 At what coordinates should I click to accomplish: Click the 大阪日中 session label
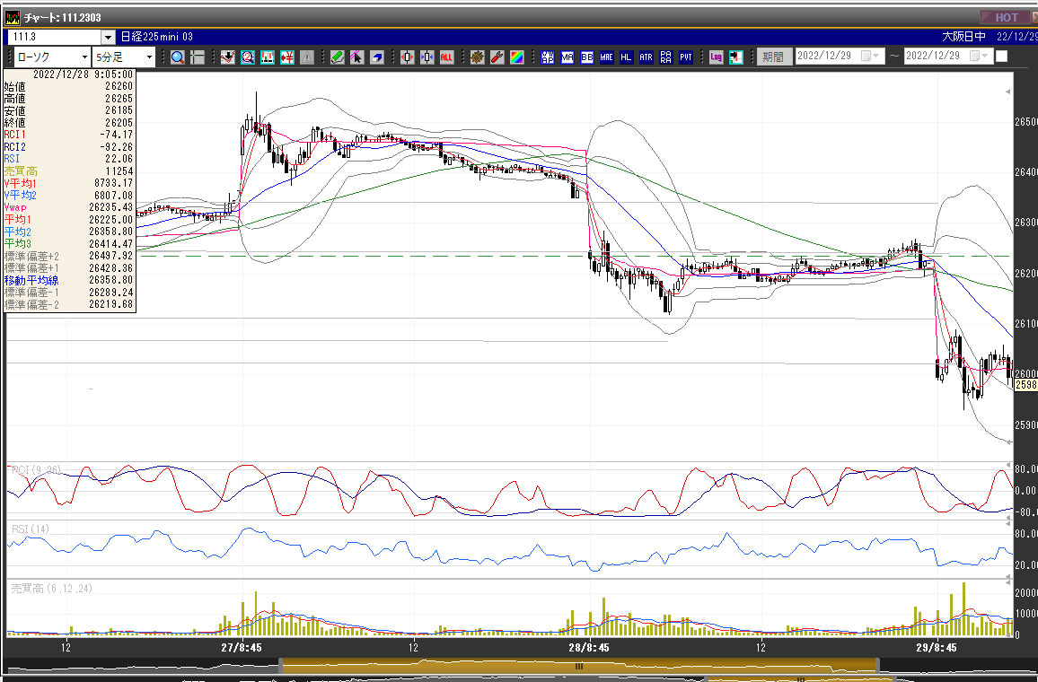tap(963, 37)
